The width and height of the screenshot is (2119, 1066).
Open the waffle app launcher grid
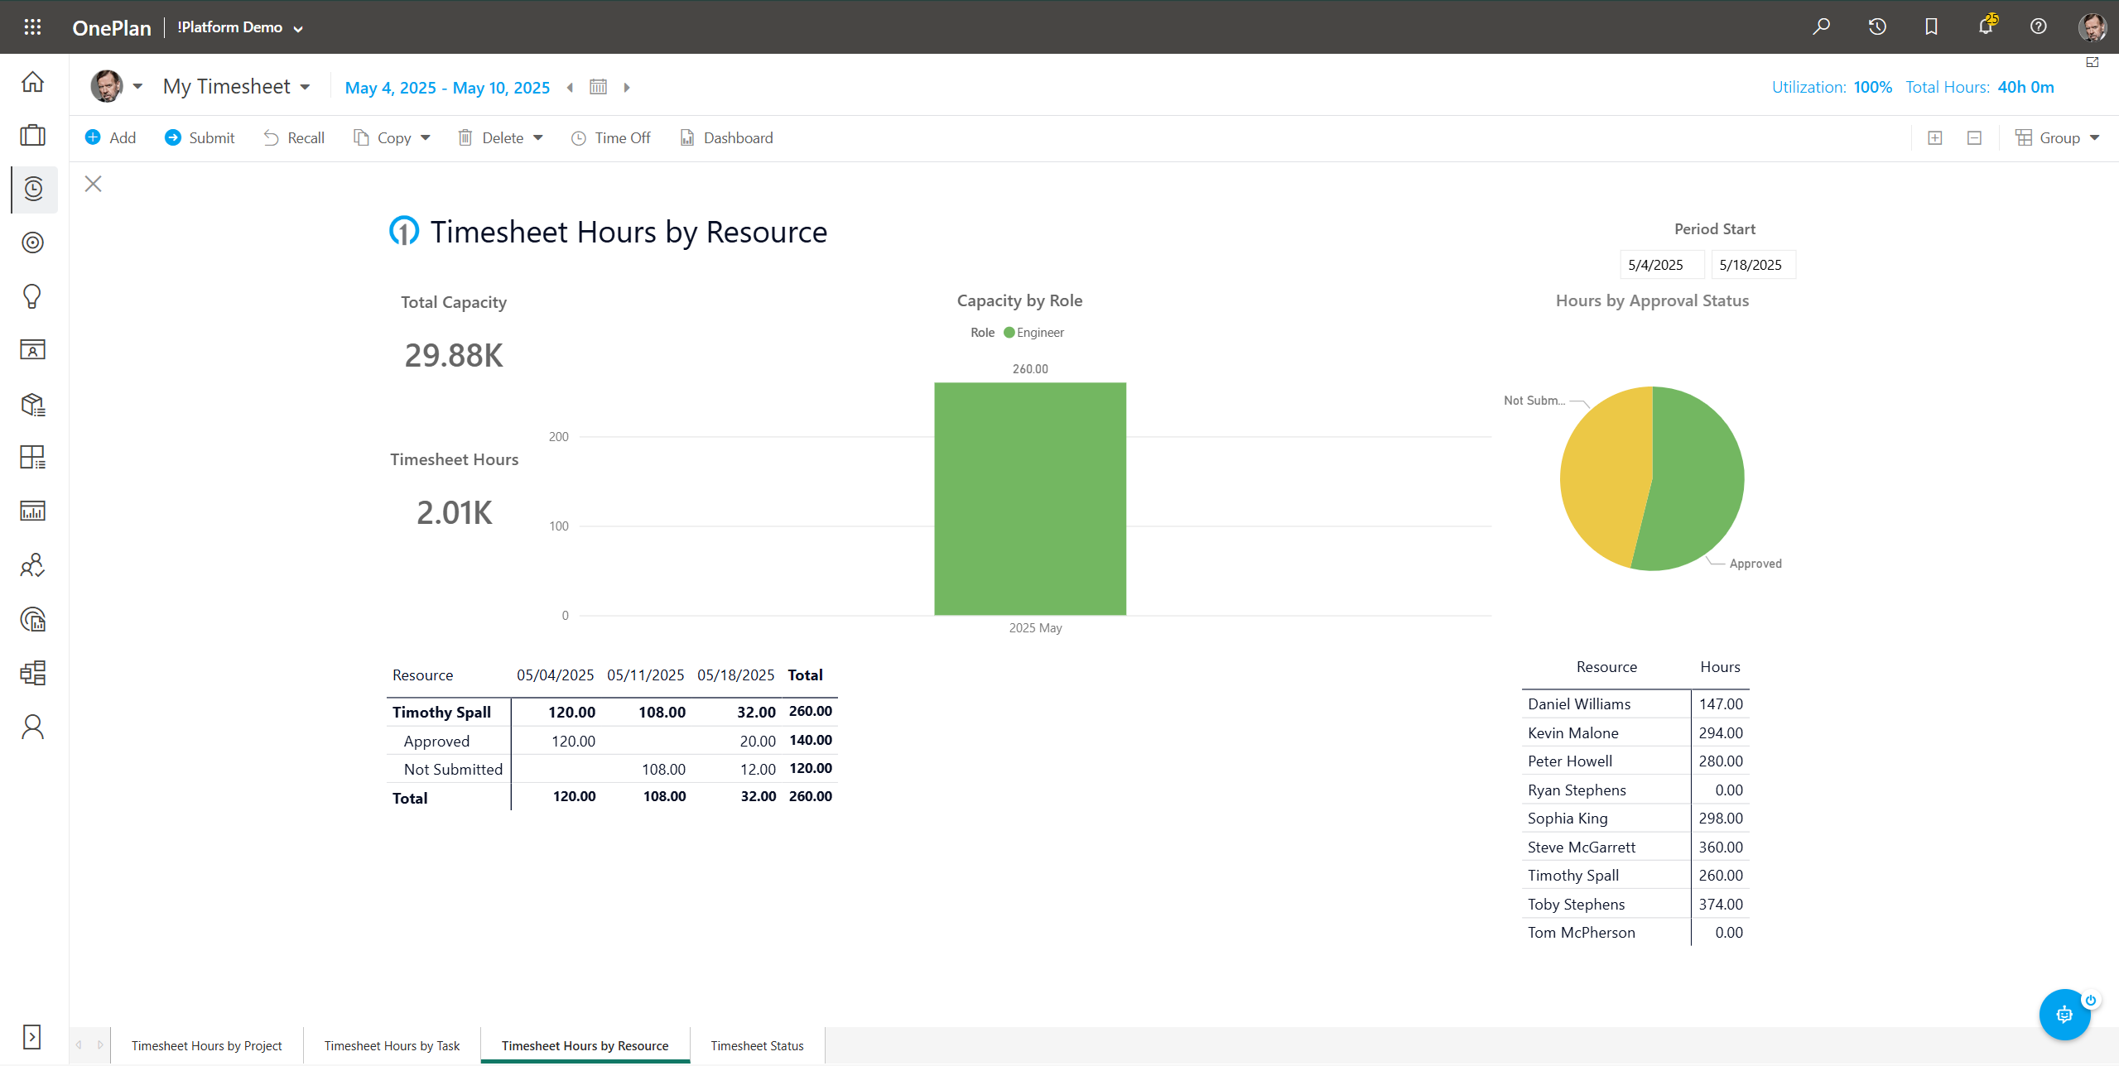coord(32,26)
